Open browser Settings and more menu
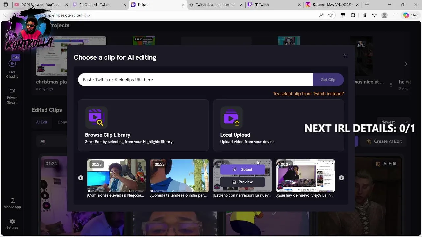Screen dimensions: 422x237 pos(395,15)
